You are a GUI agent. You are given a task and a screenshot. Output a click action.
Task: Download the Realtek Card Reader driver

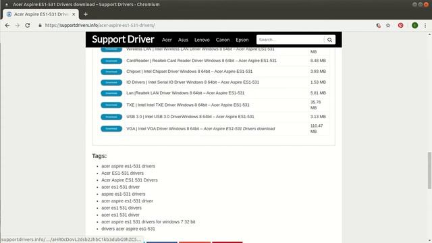coord(111,61)
